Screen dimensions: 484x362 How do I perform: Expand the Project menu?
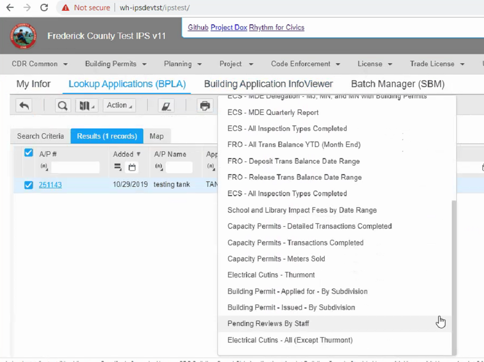click(x=236, y=64)
